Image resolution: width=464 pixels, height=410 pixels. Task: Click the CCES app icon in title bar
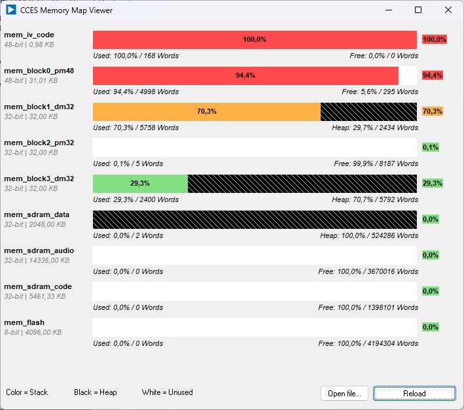[10, 10]
